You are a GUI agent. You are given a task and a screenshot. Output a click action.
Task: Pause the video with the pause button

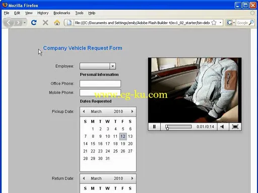coord(154,127)
